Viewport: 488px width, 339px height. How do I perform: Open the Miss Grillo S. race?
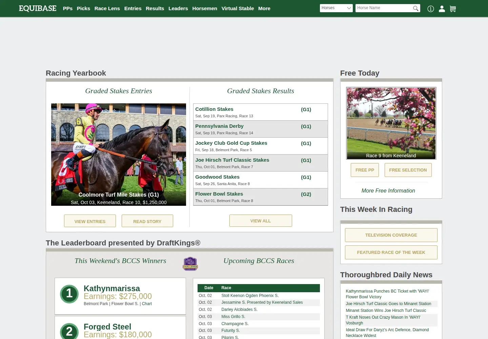233,317
